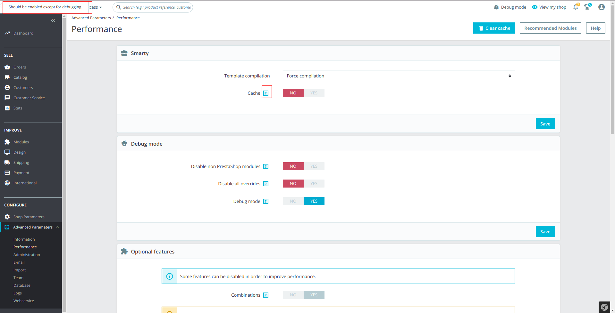Click the Customers person icon
615x313 pixels.
point(7,88)
